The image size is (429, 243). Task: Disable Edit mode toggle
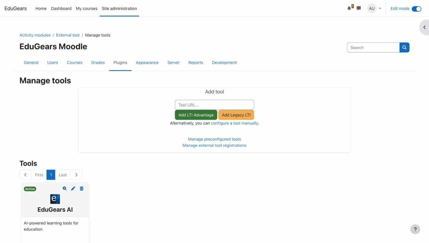coord(417,9)
